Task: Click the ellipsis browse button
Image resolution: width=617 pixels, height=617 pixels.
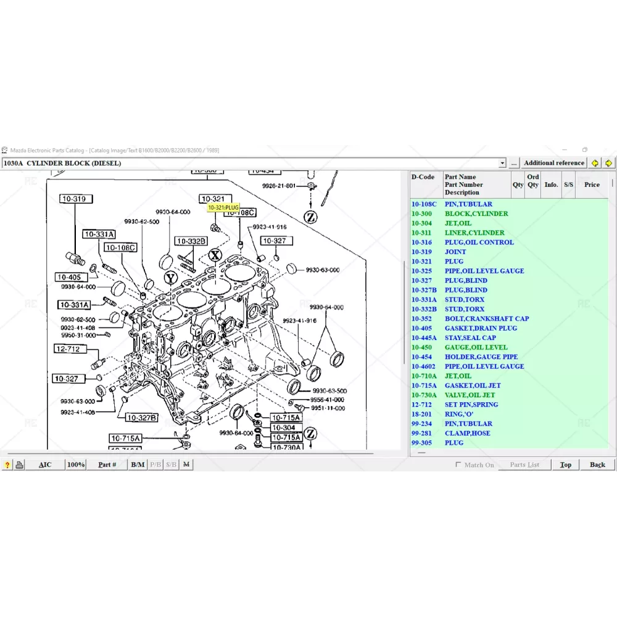Action: tap(514, 163)
